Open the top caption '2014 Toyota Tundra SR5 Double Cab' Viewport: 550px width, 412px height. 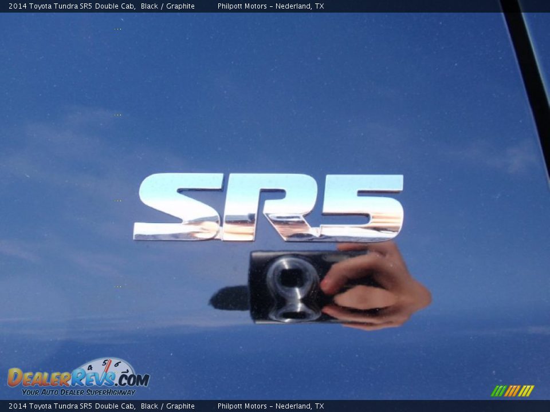coord(72,6)
